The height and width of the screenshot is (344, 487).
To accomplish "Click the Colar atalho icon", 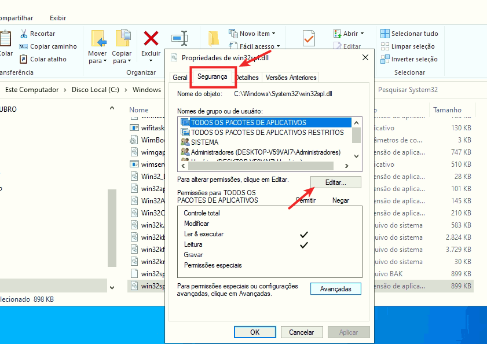I will [23, 59].
